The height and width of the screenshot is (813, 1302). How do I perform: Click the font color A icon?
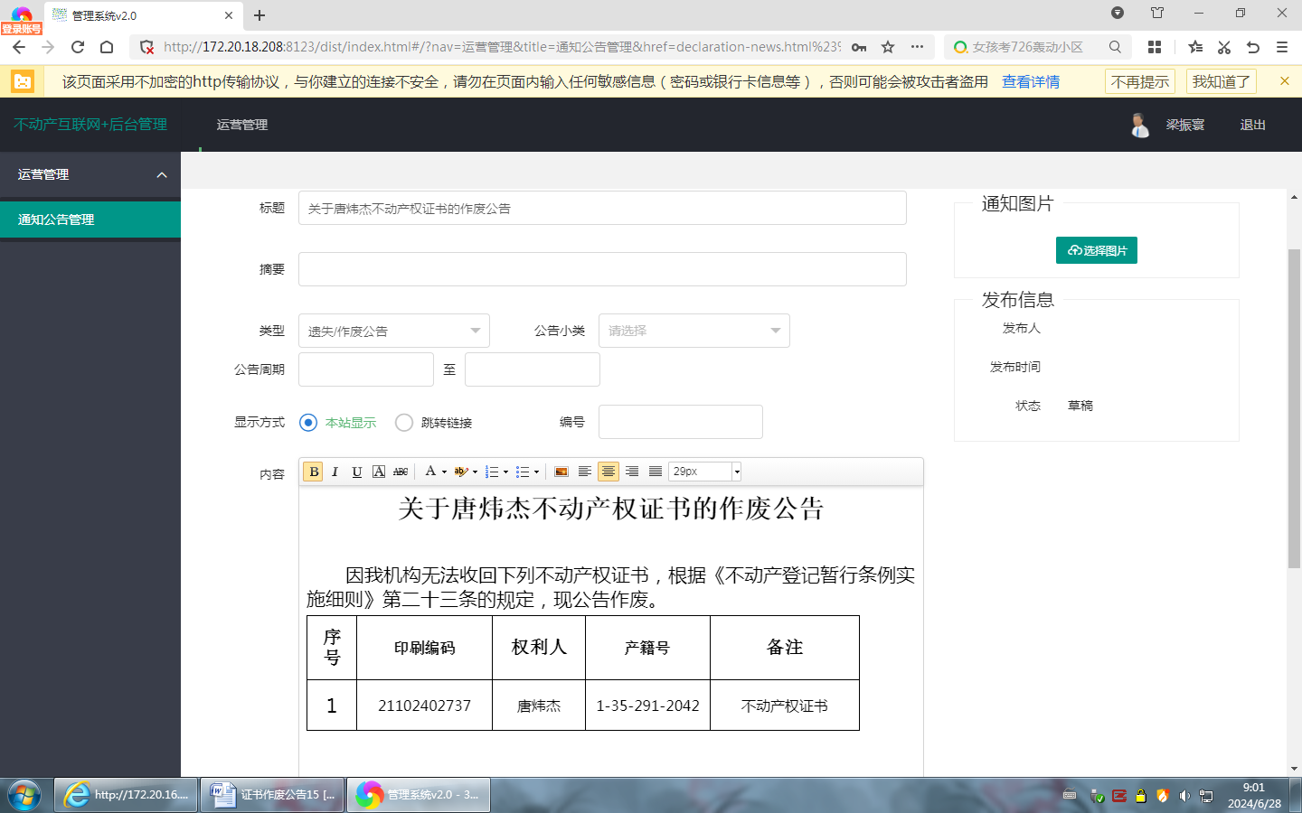430,472
